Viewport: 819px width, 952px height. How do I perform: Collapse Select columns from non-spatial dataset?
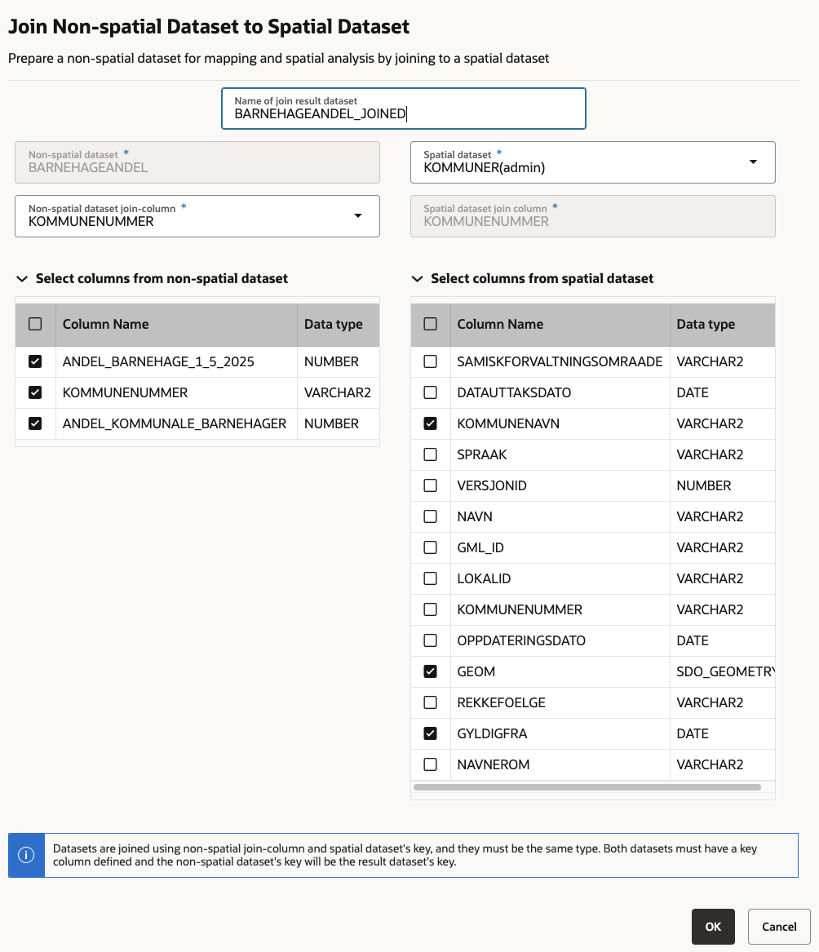[x=23, y=279]
